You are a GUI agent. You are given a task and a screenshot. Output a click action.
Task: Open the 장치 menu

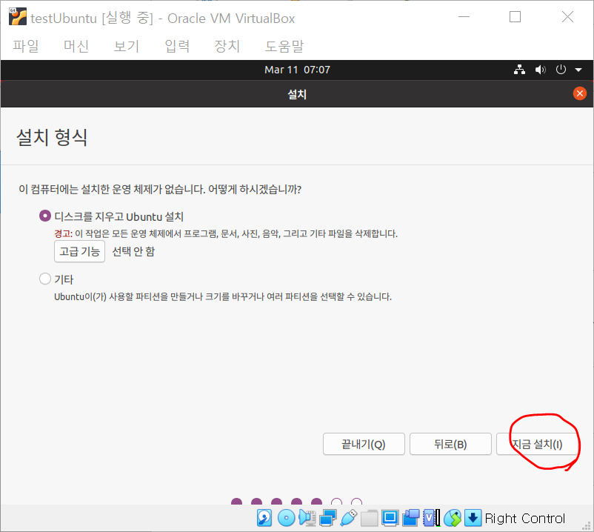click(227, 46)
